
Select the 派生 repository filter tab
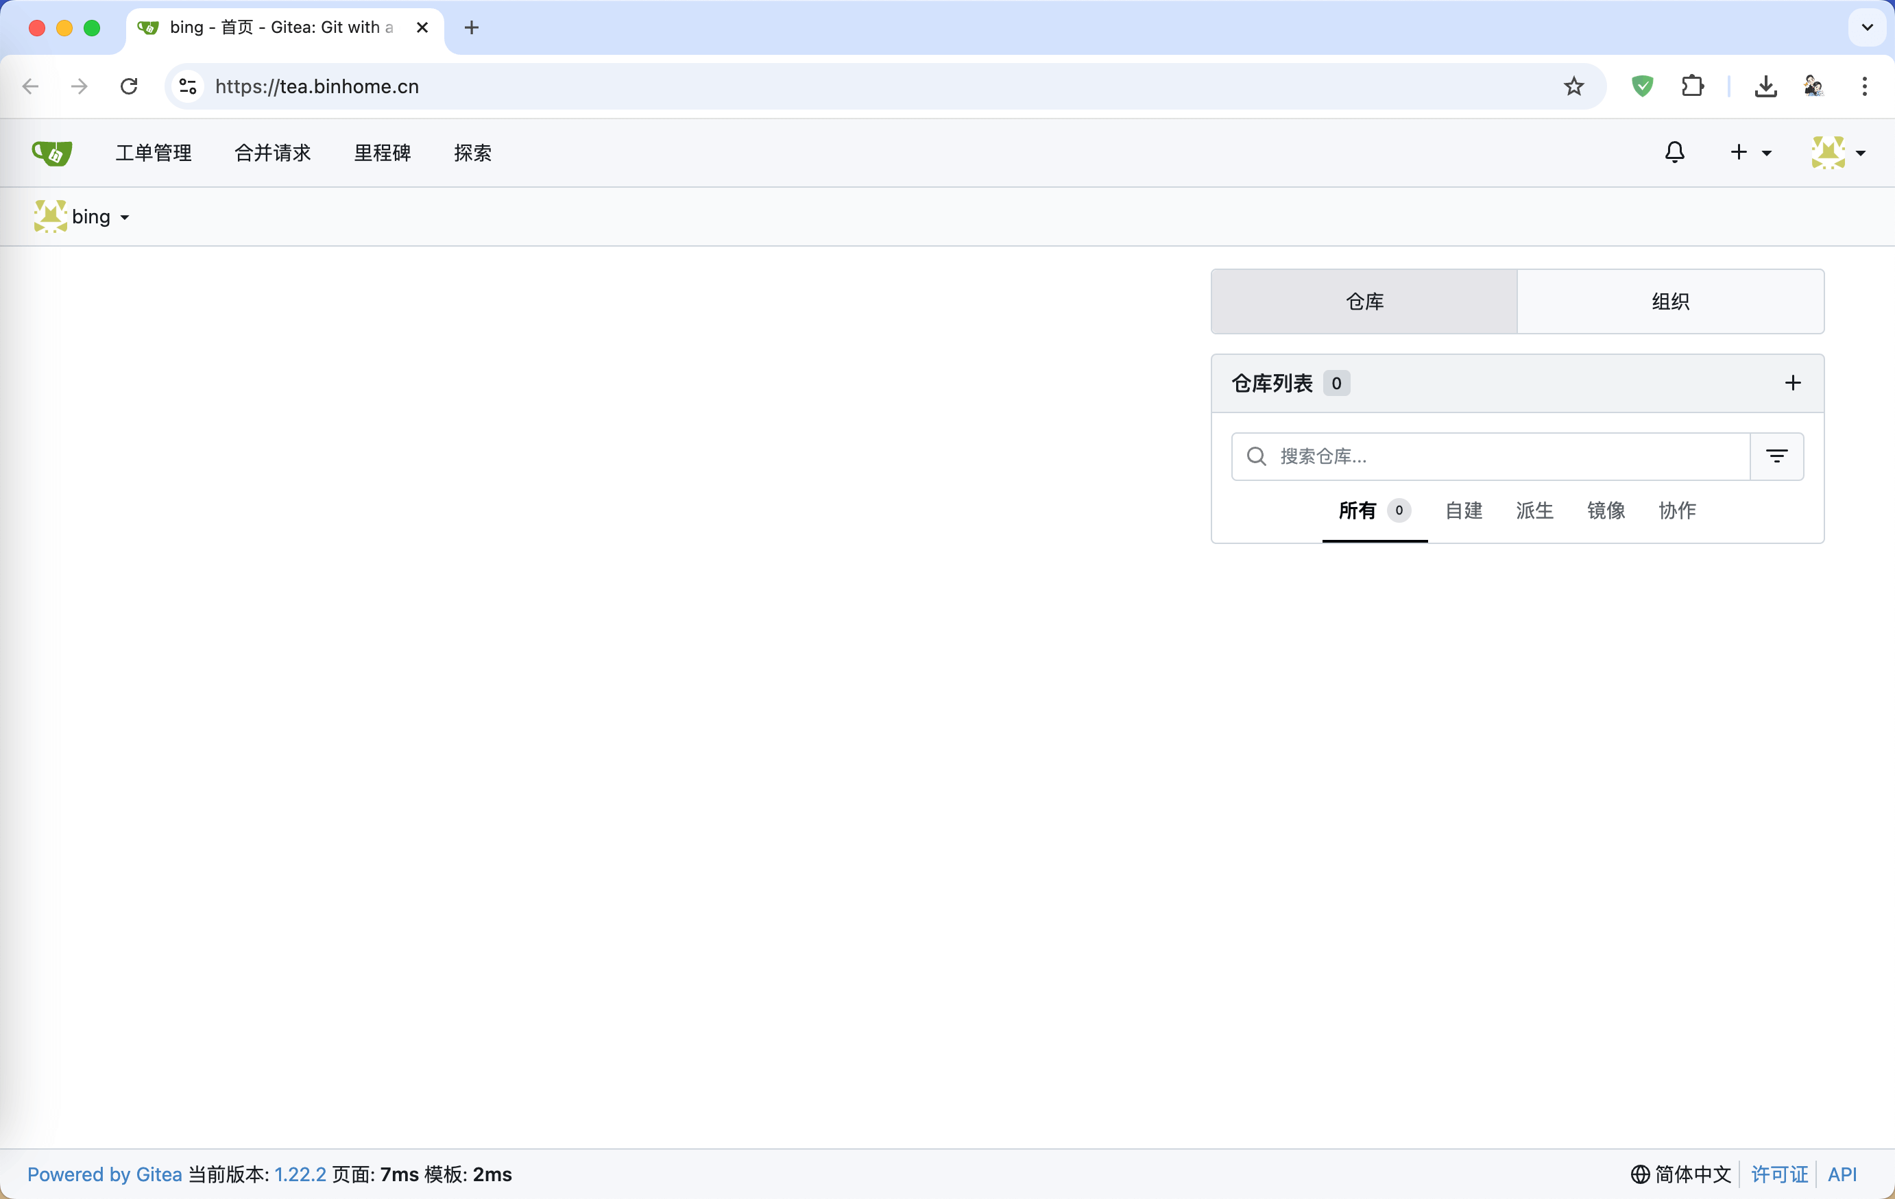1534,511
